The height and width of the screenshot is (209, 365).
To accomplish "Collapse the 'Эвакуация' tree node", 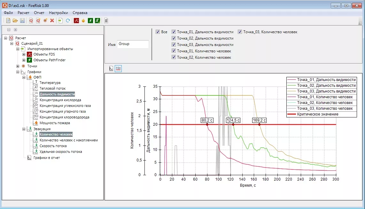I will pyautogui.click(x=24, y=129).
